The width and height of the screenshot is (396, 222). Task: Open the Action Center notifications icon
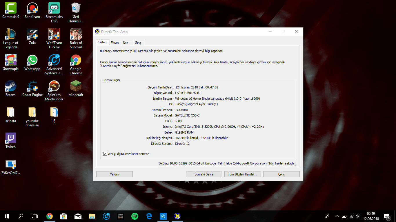[x=387, y=216]
